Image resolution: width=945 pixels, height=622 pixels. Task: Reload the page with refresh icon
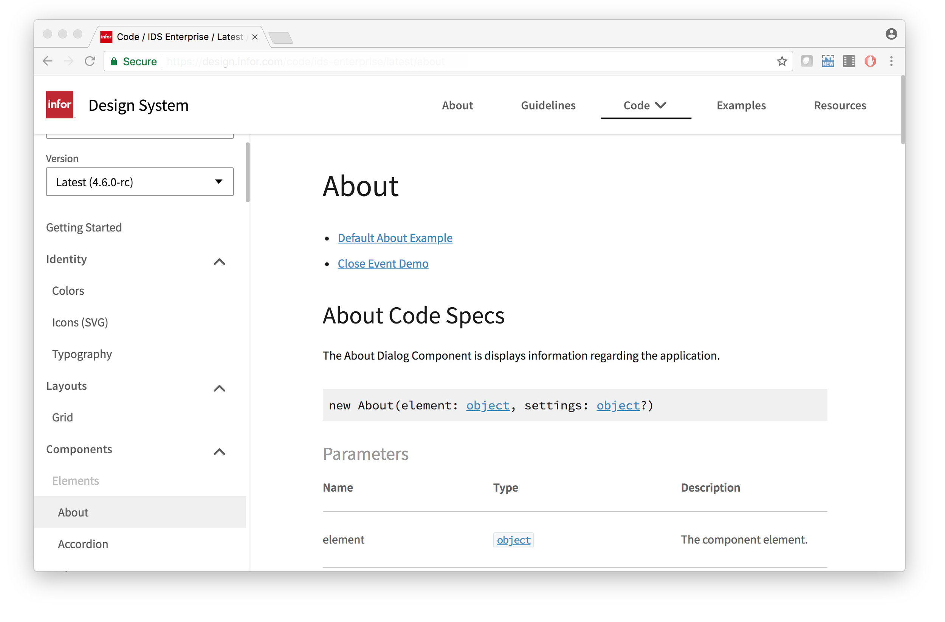[90, 62]
